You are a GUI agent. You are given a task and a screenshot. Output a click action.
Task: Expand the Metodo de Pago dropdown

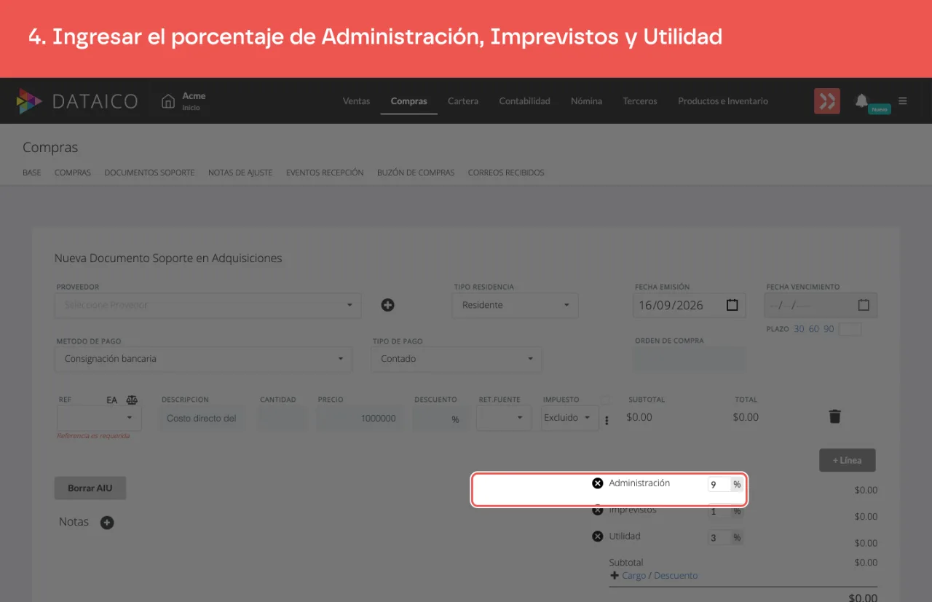coord(203,359)
